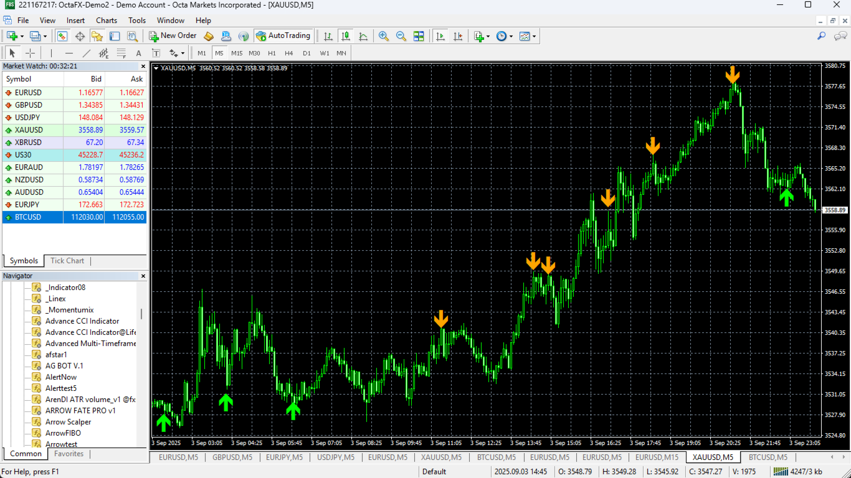This screenshot has height=478, width=851.
Task: Open the Insert menu
Action: [x=76, y=21]
